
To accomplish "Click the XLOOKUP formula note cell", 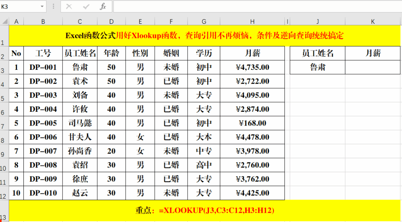I will [204, 210].
